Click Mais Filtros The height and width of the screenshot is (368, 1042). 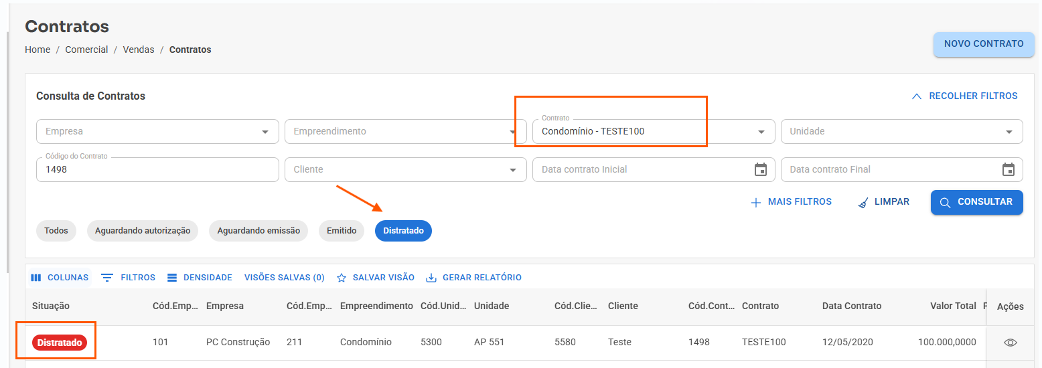(x=791, y=202)
